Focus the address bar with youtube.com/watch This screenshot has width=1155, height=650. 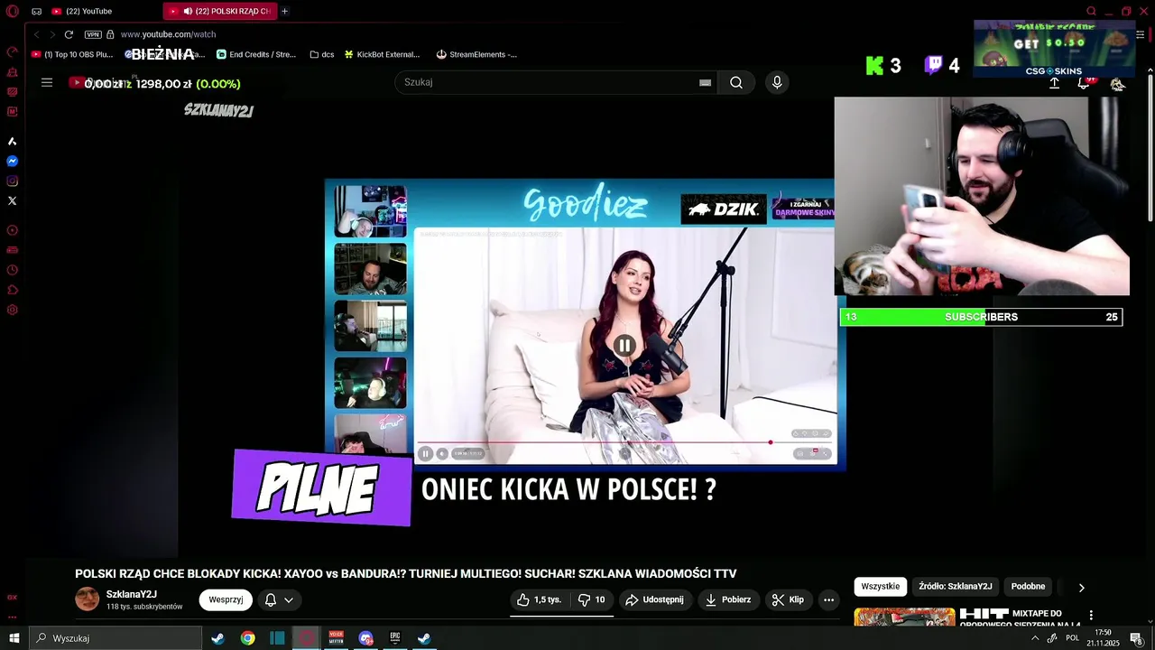pyautogui.click(x=168, y=34)
